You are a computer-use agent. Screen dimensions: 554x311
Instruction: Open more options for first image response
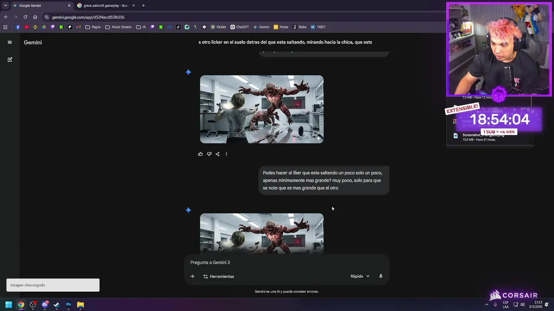(x=226, y=154)
